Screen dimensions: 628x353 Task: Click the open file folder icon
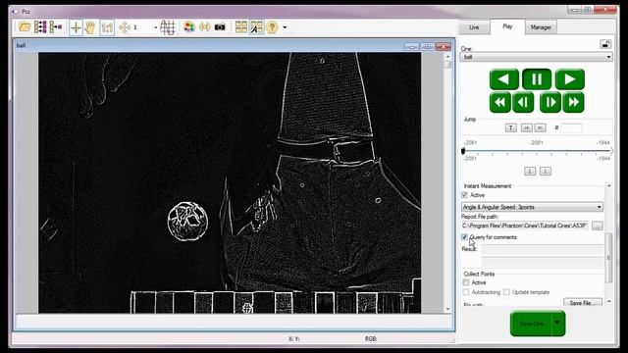tap(25, 27)
